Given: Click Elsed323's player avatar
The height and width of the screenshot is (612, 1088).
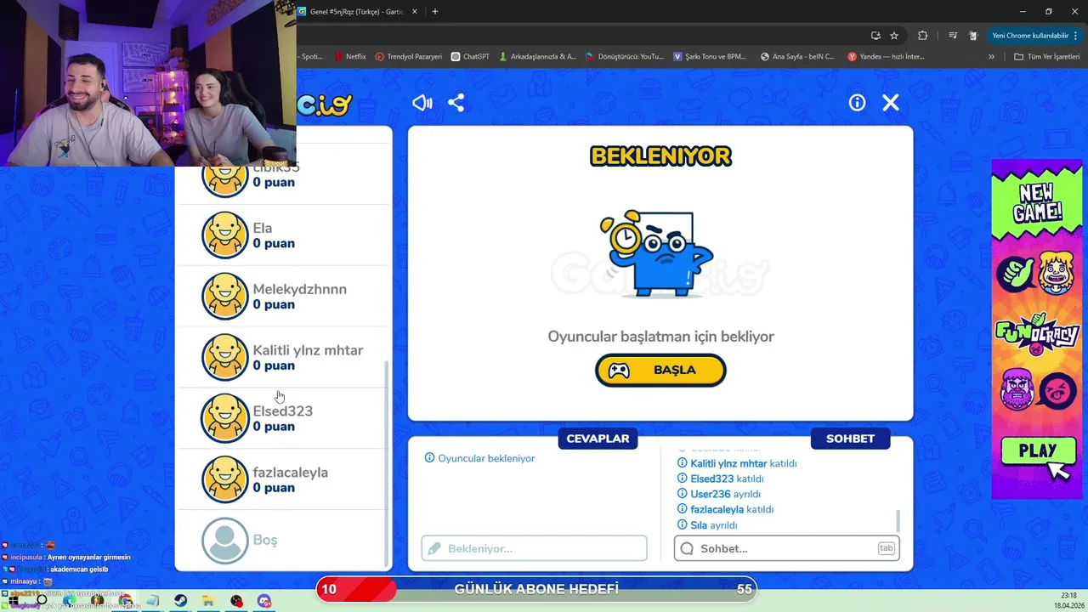Looking at the screenshot, I should (x=224, y=418).
